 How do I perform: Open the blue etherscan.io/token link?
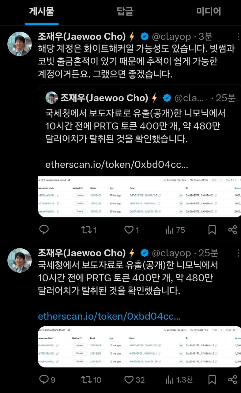pos(109,316)
